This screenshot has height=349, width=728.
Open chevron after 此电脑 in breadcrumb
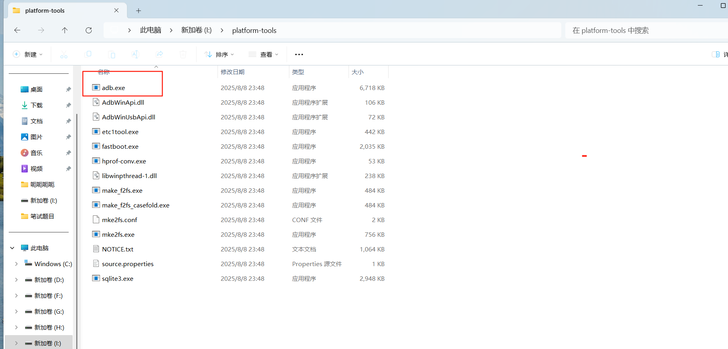pos(171,30)
